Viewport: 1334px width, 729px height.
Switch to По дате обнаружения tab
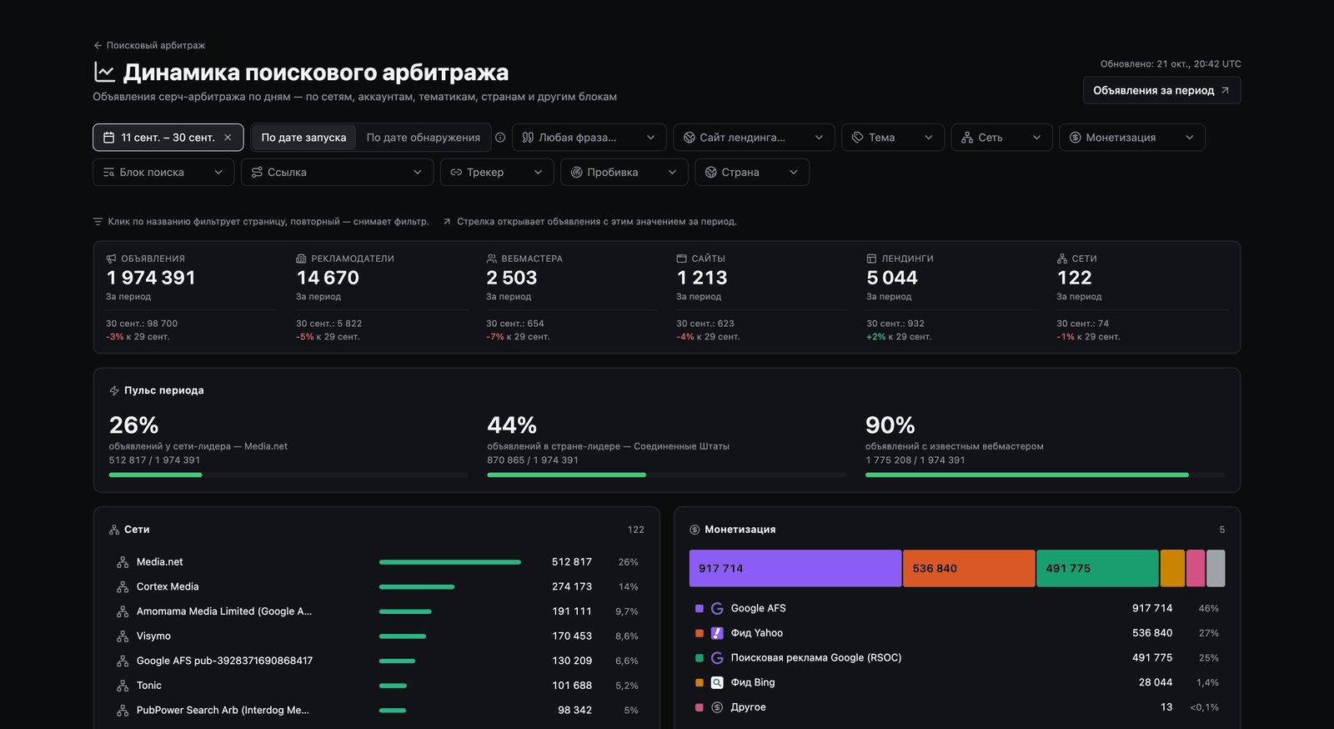click(x=424, y=138)
